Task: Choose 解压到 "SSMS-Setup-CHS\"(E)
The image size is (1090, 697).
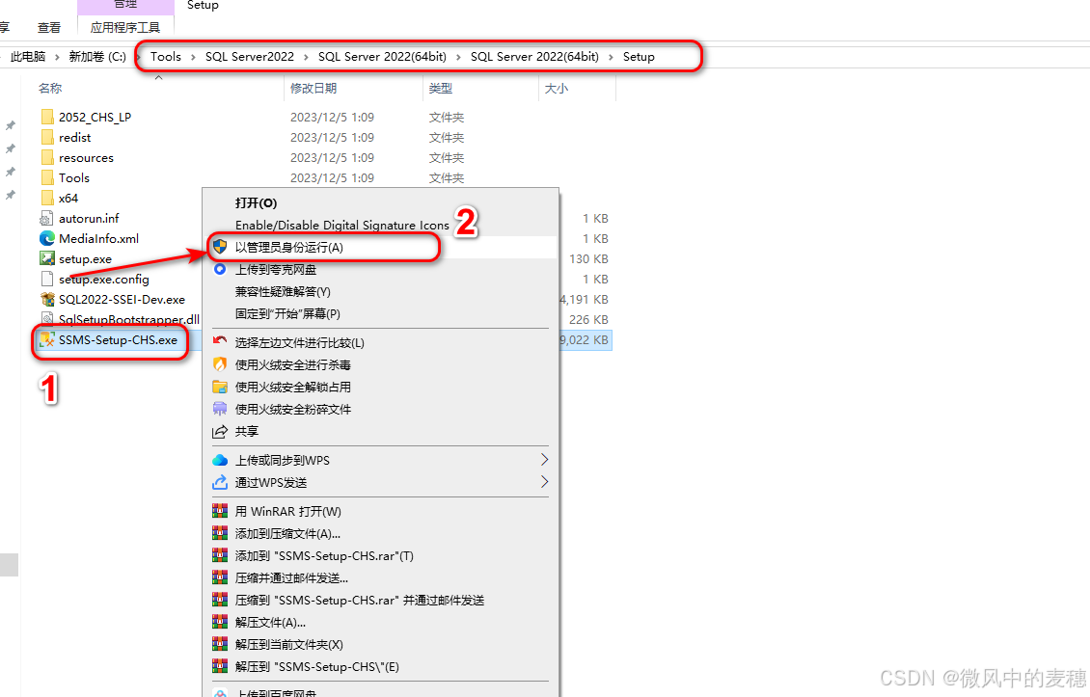Action: pyautogui.click(x=317, y=666)
